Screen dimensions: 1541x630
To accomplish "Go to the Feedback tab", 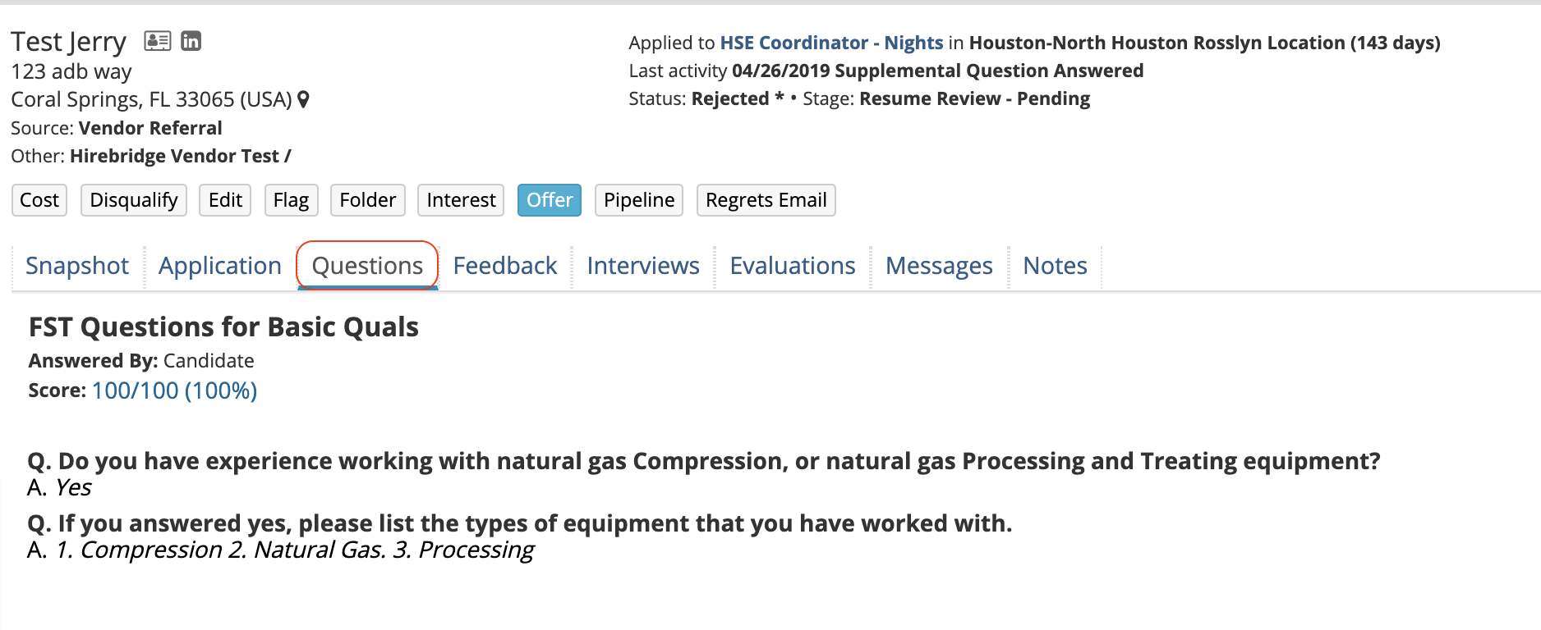I will coord(505,266).
